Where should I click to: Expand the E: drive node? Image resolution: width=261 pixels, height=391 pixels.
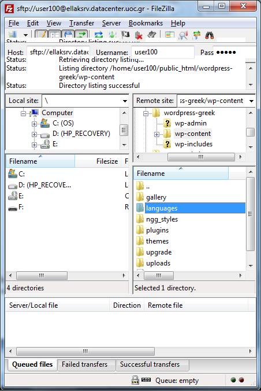point(35,145)
